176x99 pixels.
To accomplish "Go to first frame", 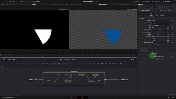I will pyautogui.click(x=61, y=60).
